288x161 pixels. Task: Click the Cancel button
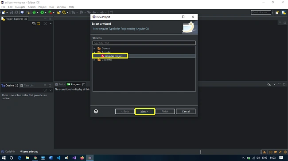pos(186,112)
